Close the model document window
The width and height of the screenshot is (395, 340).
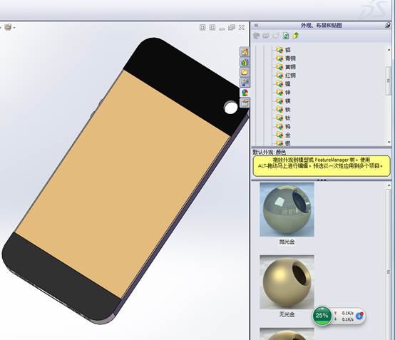tap(241, 27)
